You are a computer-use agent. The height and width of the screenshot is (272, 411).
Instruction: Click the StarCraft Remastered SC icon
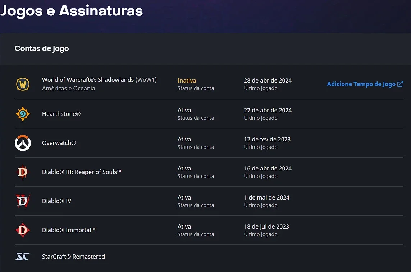(23, 256)
